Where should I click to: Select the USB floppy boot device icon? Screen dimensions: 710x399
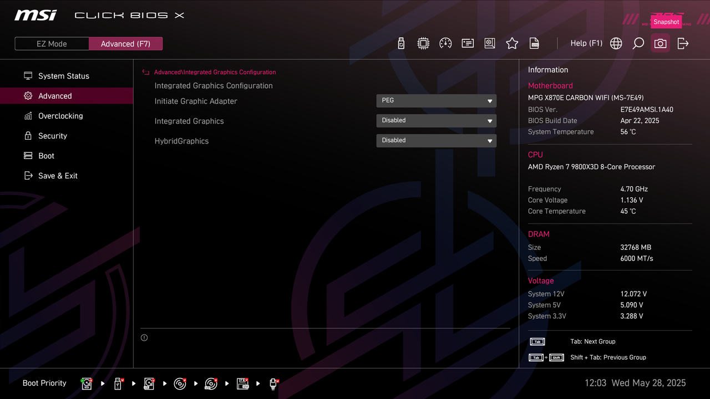(x=242, y=383)
